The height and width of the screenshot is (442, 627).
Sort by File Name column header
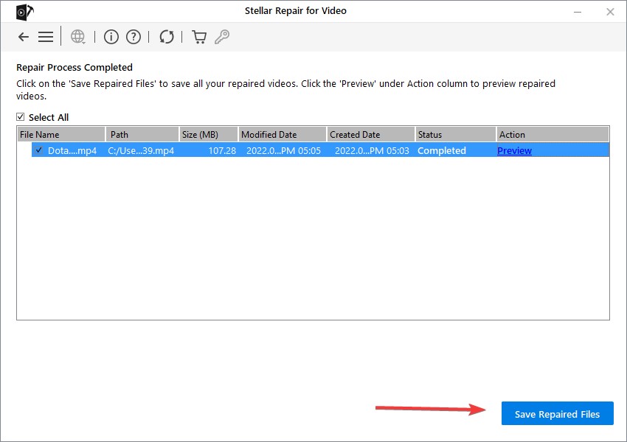click(61, 135)
